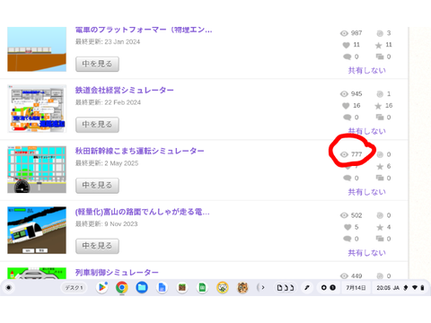
Task: Click the comment bubble icon in 秋田新幹線こまち row
Action: pos(347,179)
